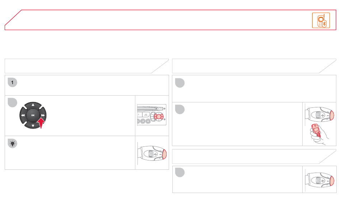The image size is (341, 222).
Task: Click the up arrow on the directional pad
Action: click(x=33, y=105)
